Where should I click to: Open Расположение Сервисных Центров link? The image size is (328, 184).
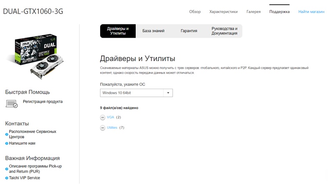pyautogui.click(x=33, y=134)
